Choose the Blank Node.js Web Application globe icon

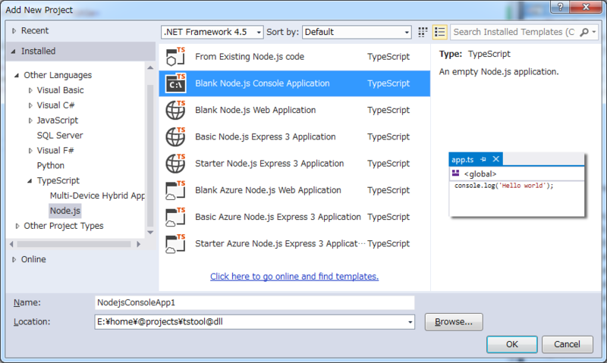point(175,110)
